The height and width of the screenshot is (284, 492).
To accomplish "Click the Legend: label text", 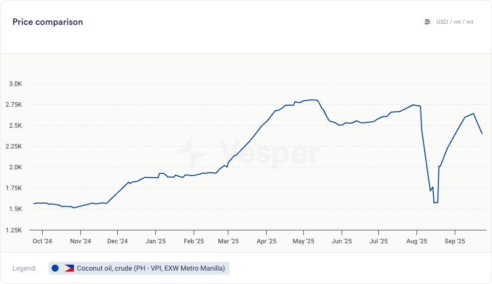I will tap(25, 268).
